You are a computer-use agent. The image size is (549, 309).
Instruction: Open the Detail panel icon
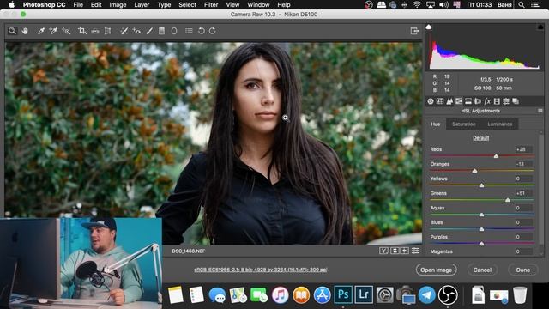449,101
